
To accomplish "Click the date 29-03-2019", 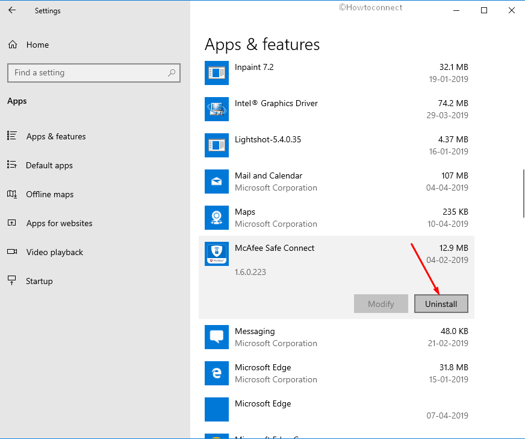I will (447, 115).
